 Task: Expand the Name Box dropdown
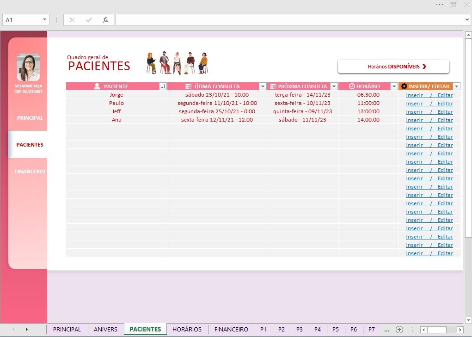[x=44, y=20]
